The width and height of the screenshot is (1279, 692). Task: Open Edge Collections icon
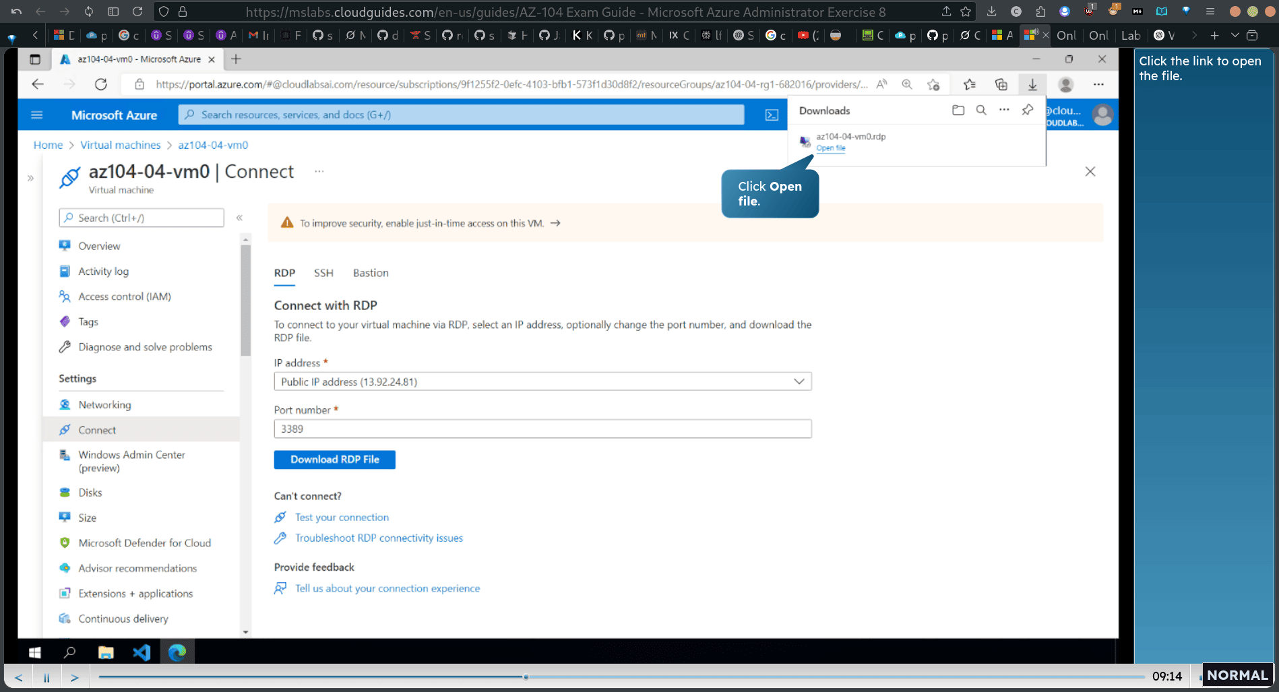1001,84
